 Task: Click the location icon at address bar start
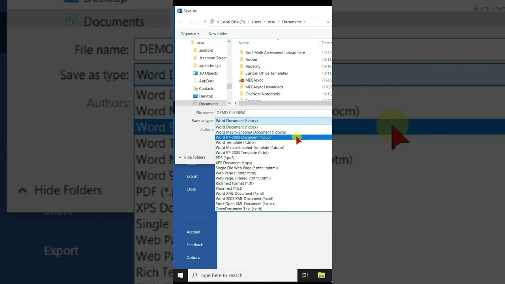(x=213, y=22)
